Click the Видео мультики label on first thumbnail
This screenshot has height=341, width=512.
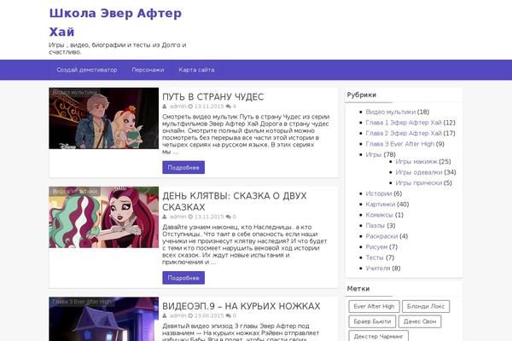pyautogui.click(x=75, y=92)
